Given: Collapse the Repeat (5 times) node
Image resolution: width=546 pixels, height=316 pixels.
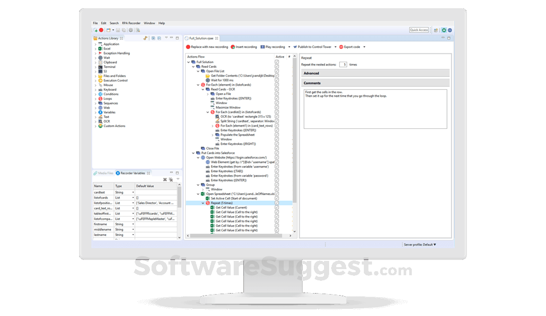Looking at the screenshot, I should point(203,203).
